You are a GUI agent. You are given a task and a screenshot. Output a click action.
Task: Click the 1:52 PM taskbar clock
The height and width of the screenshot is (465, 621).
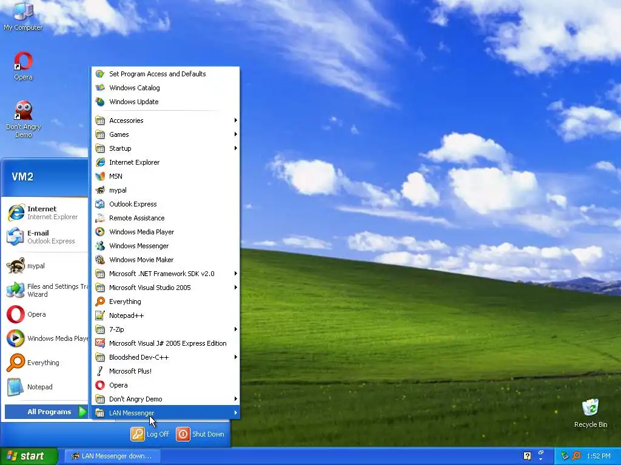point(599,456)
